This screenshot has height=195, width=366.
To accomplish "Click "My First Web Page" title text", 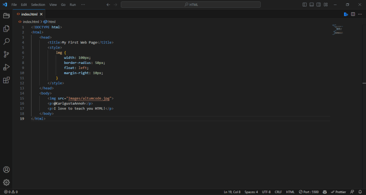I will tap(79, 42).
